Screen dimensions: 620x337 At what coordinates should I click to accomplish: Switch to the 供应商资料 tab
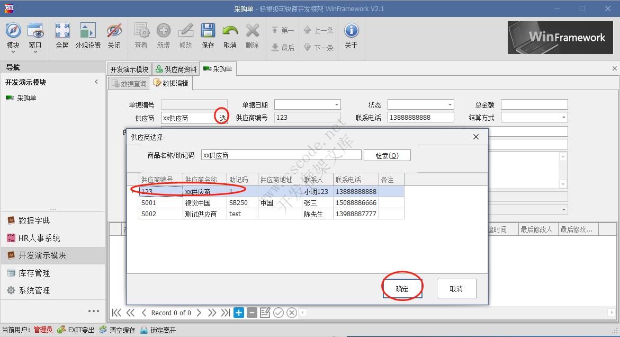coord(176,68)
